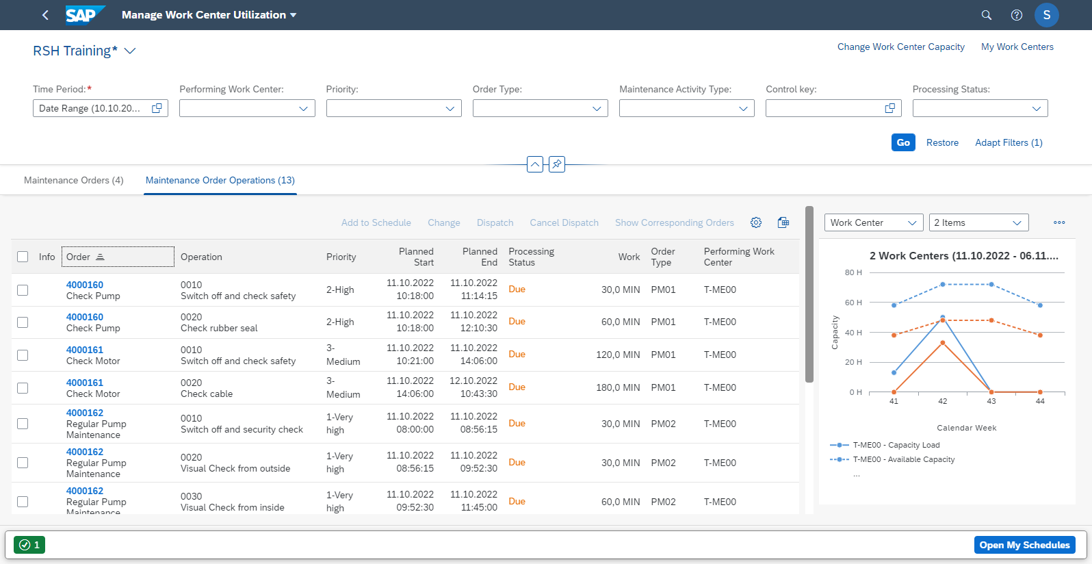The image size is (1092, 564).
Task: Open chart overflow menu with three dots
Action: (1059, 222)
